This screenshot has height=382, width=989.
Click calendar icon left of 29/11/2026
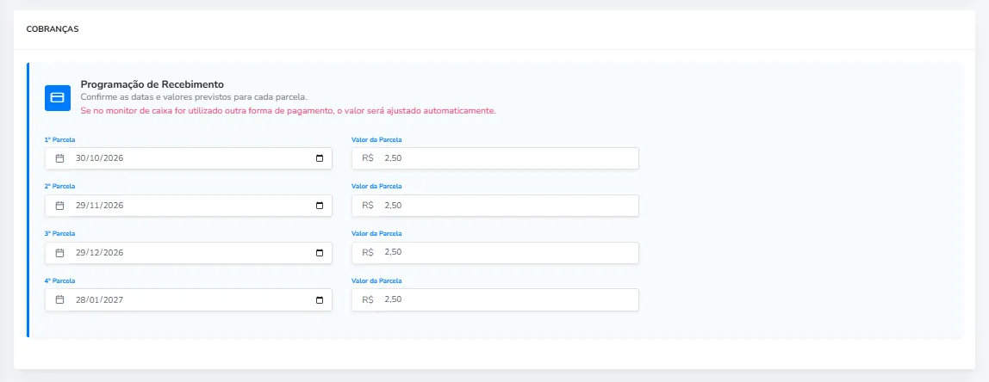[x=60, y=206]
